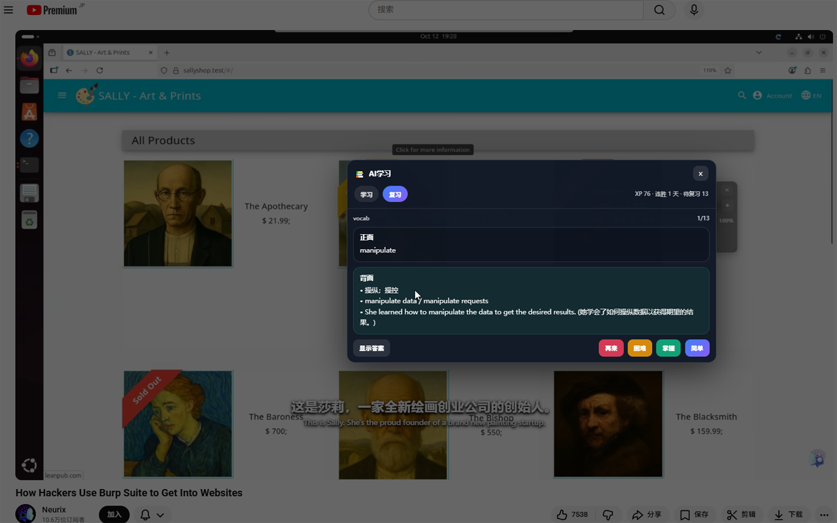Open the Firefox hamburger menu
The width and height of the screenshot is (837, 523).
point(823,70)
